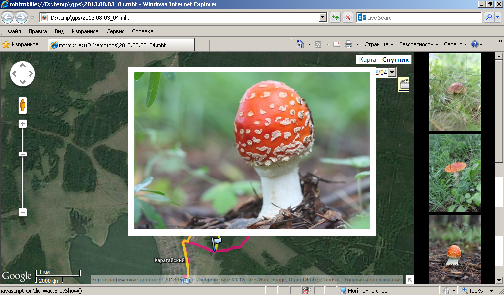
Task: Click the Protected Mode lock icon in status bar
Action: 446,291
